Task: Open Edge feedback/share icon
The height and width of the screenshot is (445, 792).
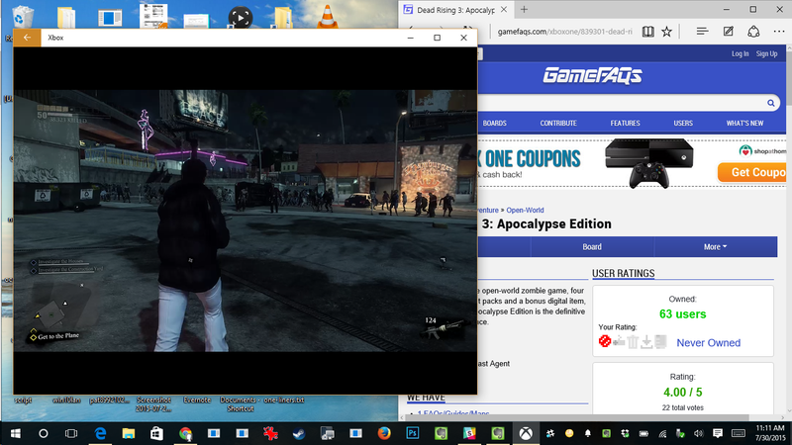Action: (x=753, y=32)
